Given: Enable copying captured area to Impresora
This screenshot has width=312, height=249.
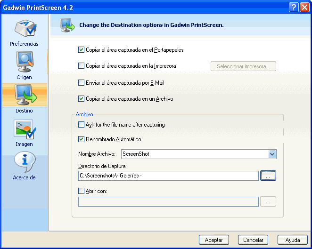Looking at the screenshot, I should pyautogui.click(x=82, y=66).
